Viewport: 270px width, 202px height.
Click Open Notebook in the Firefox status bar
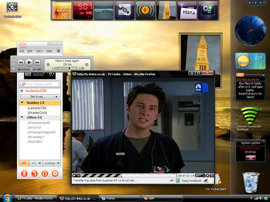click(192, 181)
